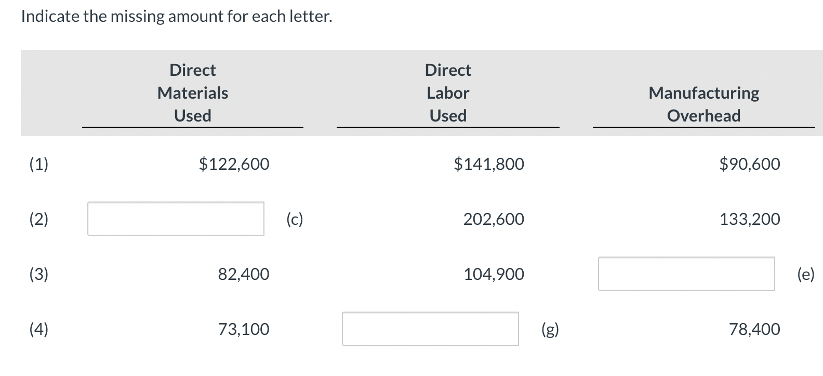Click the row (4) label
Viewport: 823px width, 376px height.
(38, 329)
